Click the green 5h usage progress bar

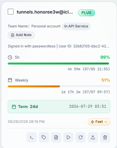point(59,64)
